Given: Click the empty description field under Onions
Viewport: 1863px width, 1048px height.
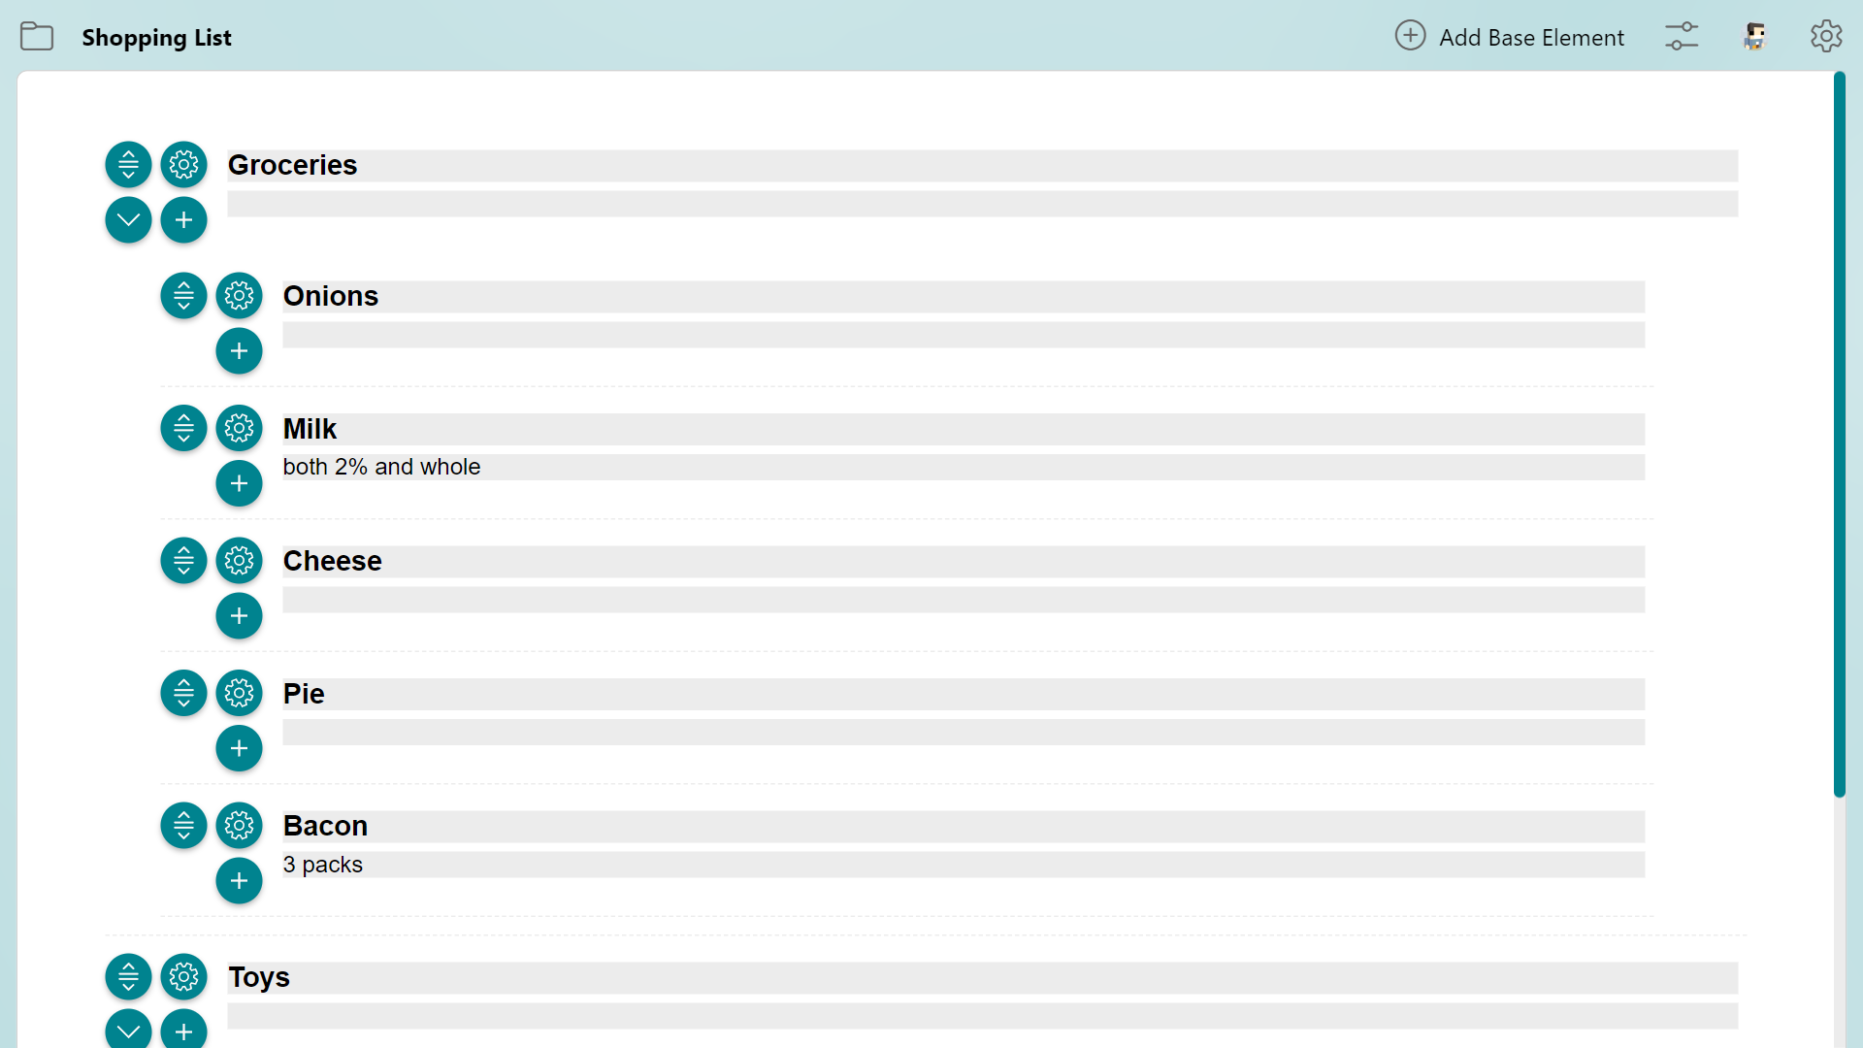Looking at the screenshot, I should 964,335.
